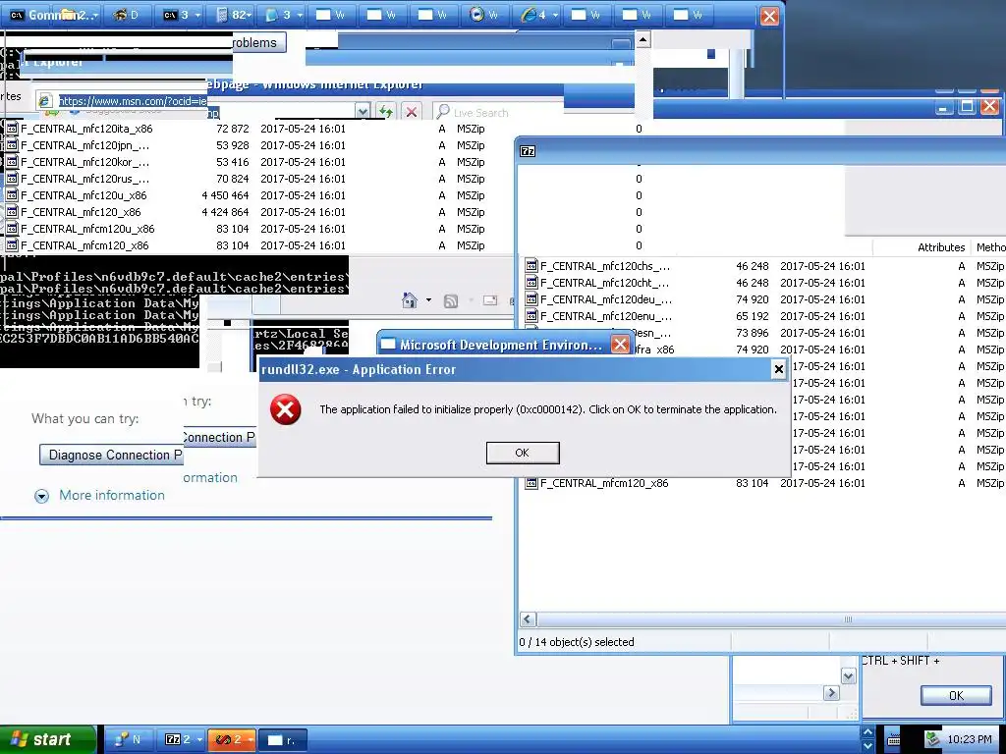Click the taskbar scroll up arrow near system tray

(867, 731)
